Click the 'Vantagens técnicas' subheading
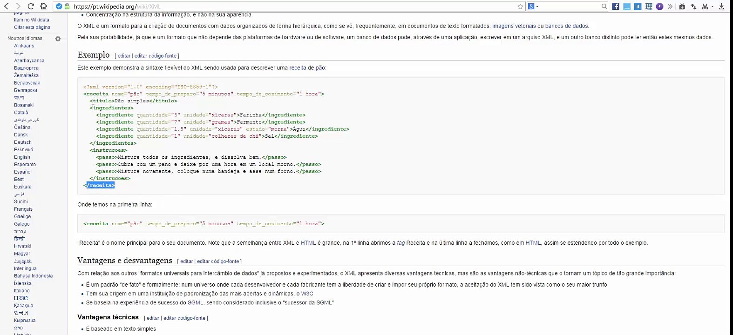 pos(108,317)
